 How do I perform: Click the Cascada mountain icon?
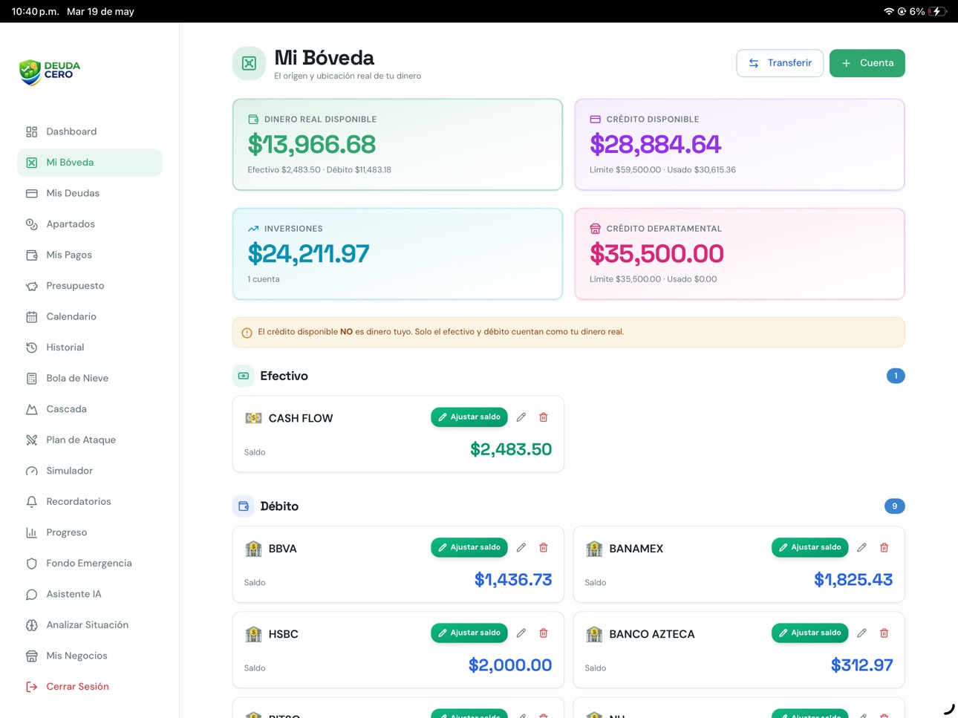pos(31,409)
